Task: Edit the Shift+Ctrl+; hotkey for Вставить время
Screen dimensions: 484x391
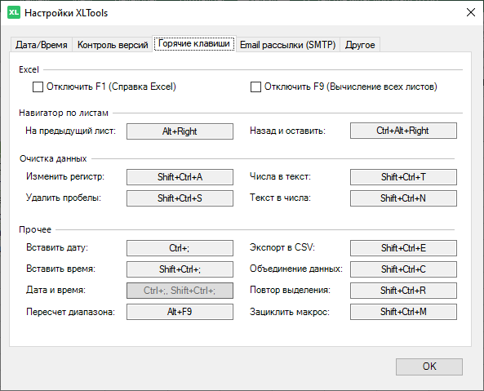Action: click(180, 269)
